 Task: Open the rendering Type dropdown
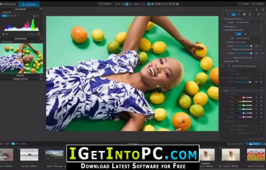point(249,38)
